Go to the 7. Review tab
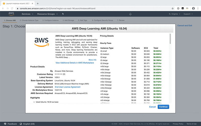The width and height of the screenshot is (201, 126). [x=121, y=20]
